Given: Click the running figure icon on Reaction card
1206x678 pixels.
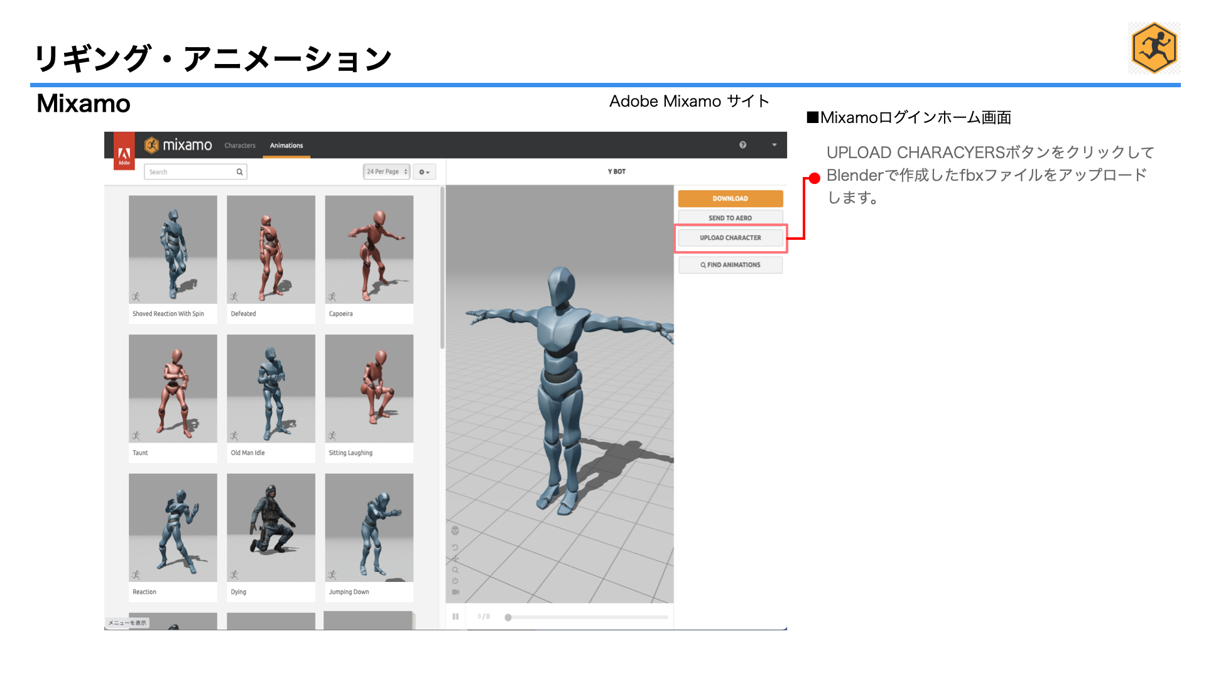Looking at the screenshot, I should [x=136, y=575].
